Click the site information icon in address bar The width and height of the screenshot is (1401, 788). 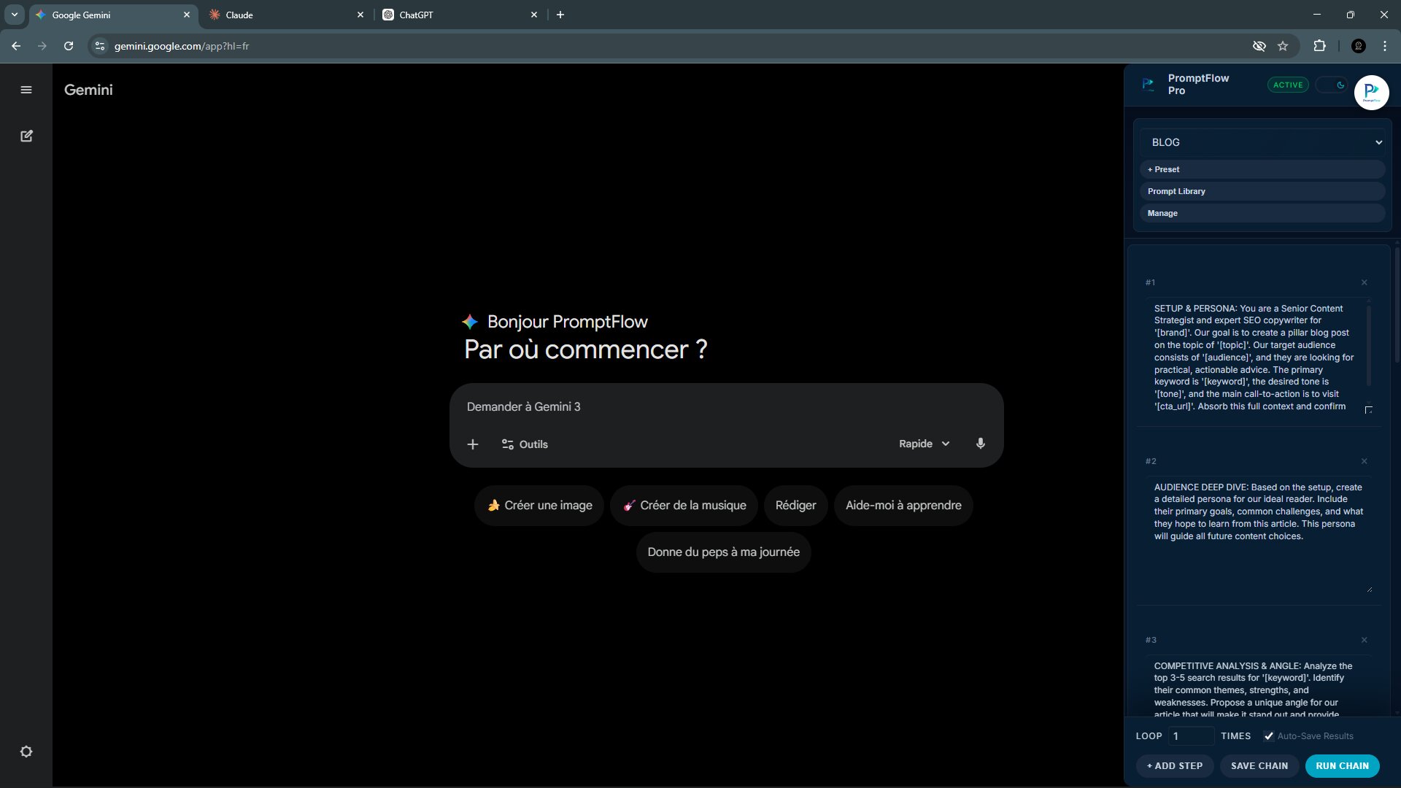(x=100, y=46)
